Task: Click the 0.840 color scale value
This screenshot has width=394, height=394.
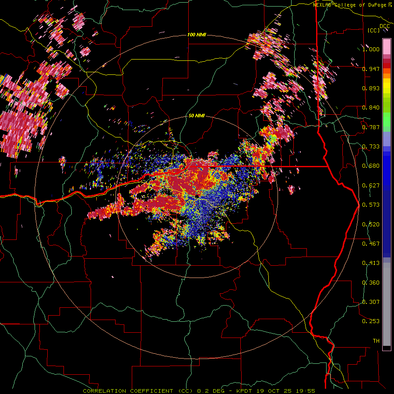Action: pyautogui.click(x=371, y=108)
